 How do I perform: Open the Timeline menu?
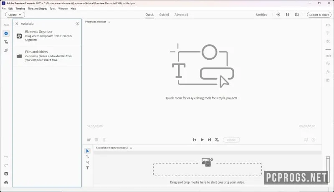tap(20, 9)
